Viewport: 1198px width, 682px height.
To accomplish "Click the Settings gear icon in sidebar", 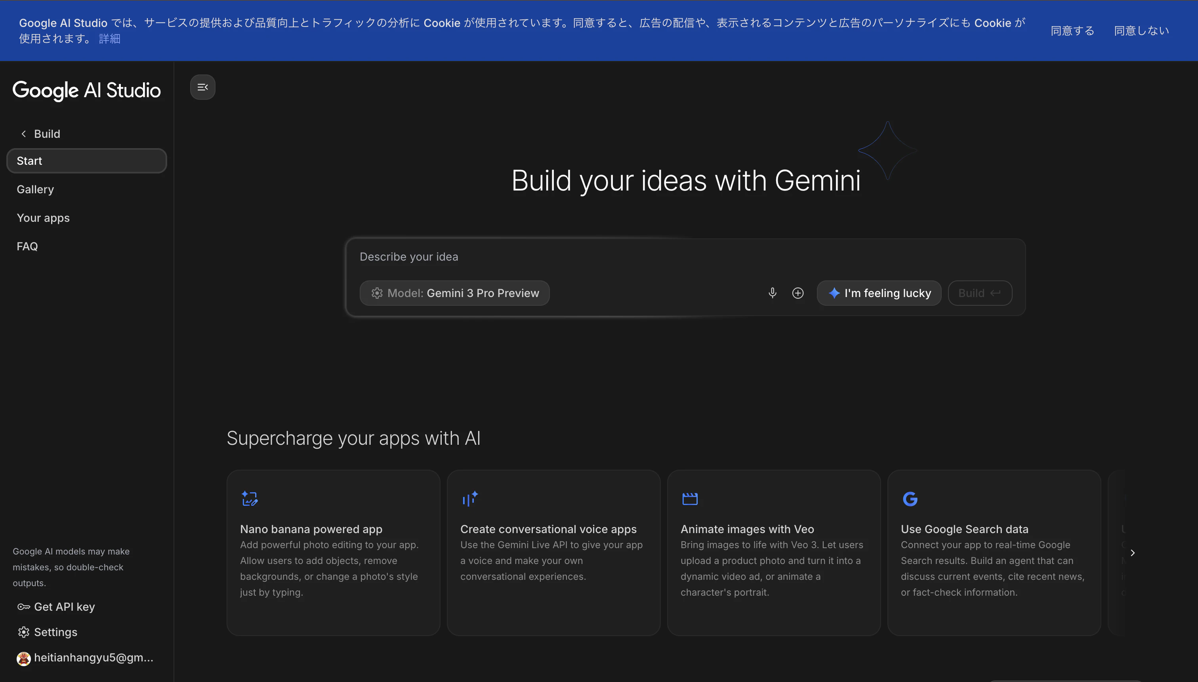I will point(23,632).
